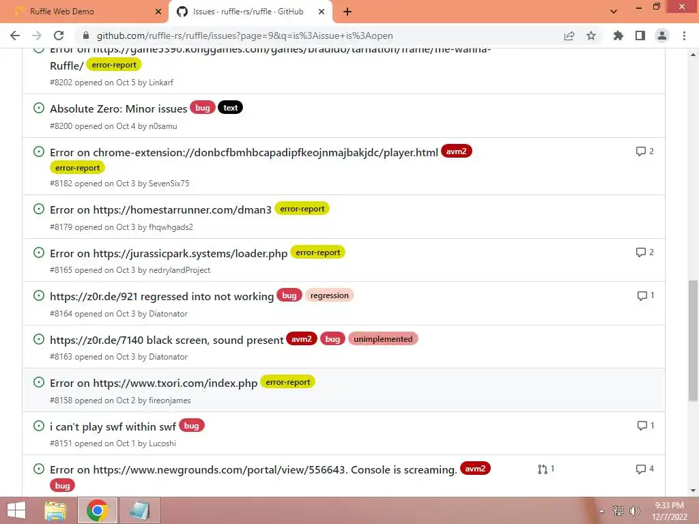Open txori.com/index.php error issue
The width and height of the screenshot is (699, 524).
tap(154, 383)
